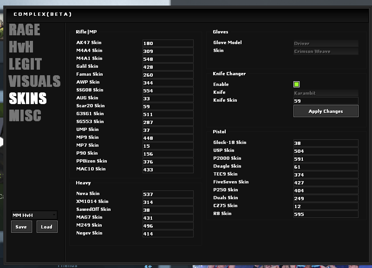Focus the SSG08 Skin field
This screenshot has width=372, height=268.
tap(168, 91)
